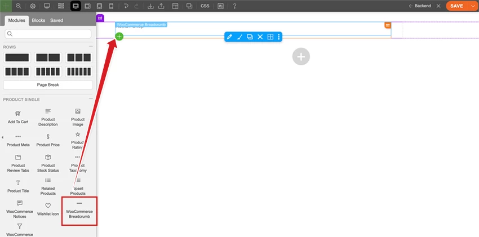479x237 pixels.
Task: Delete module with blue toolbar X
Action: tap(260, 37)
